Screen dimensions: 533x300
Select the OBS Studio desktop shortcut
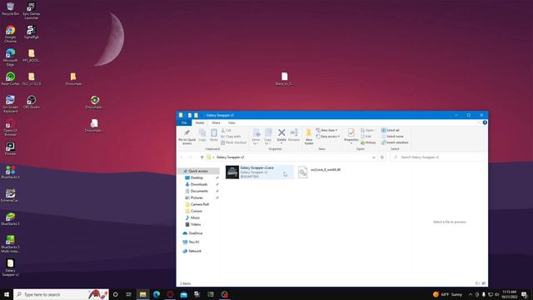(x=32, y=102)
